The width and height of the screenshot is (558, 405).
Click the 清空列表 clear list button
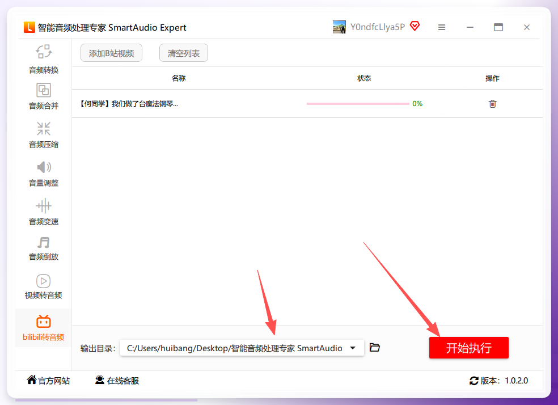click(184, 53)
